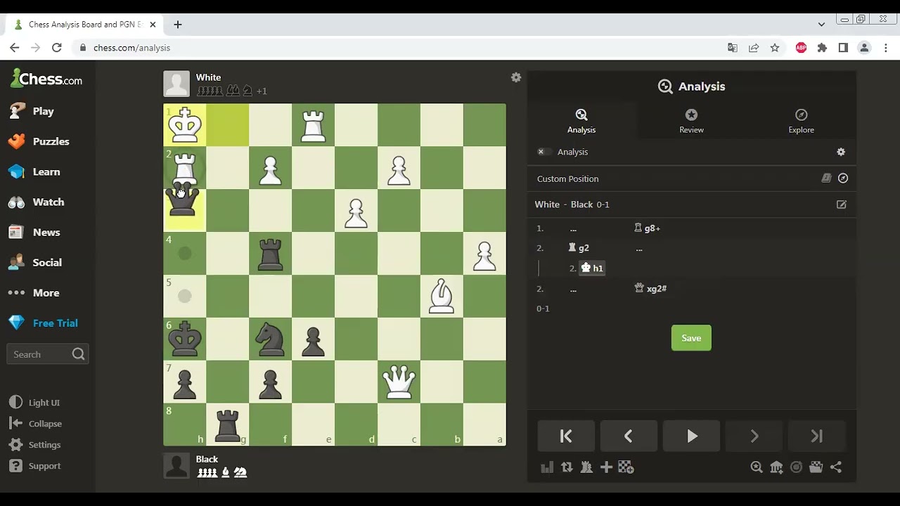Click Black player avatar
The height and width of the screenshot is (506, 900).
tap(176, 465)
